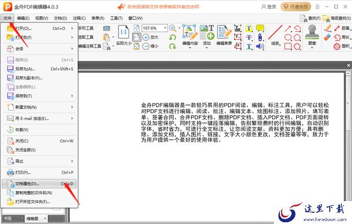Click the 开通会员 membership button
The height and width of the screenshot is (224, 352).
pyautogui.click(x=296, y=6)
